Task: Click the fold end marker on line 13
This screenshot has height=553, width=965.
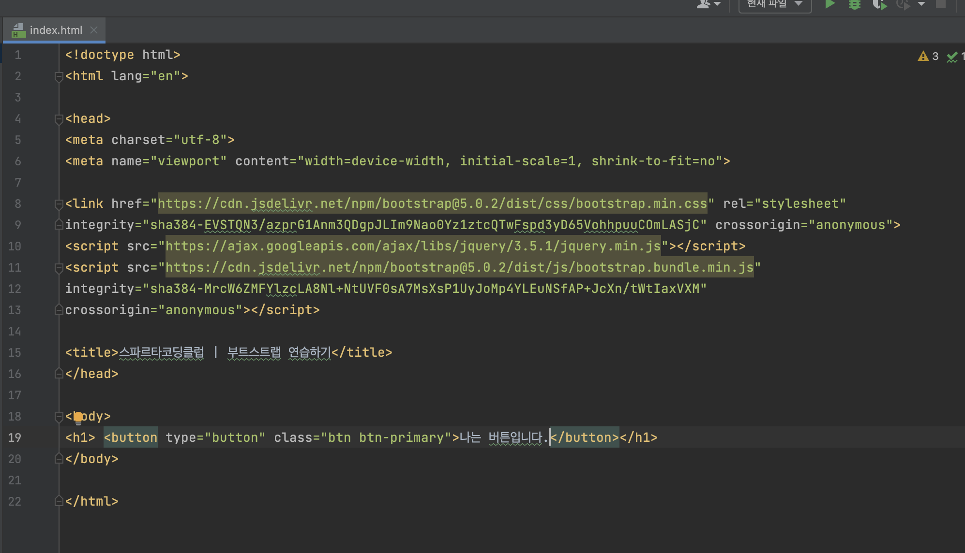Action: (x=59, y=310)
